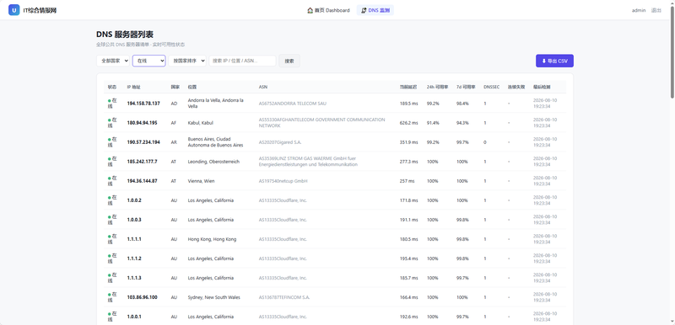Select IP address 190.57.234.194
This screenshot has width=675, height=325.
coord(143,142)
